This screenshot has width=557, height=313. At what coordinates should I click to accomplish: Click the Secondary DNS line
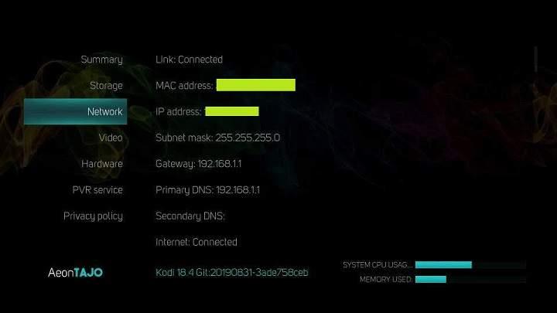[x=190, y=216]
